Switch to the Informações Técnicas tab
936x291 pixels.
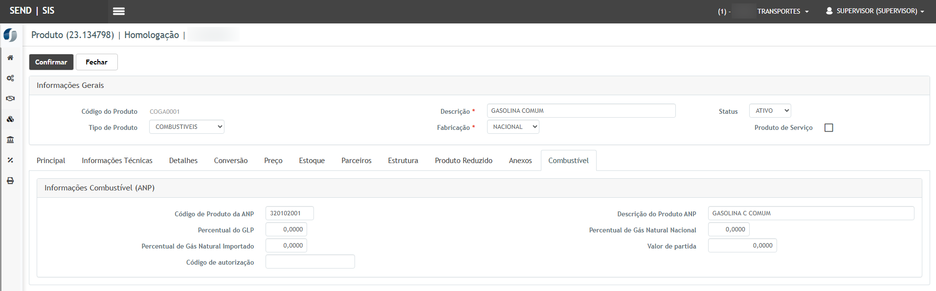(x=117, y=161)
